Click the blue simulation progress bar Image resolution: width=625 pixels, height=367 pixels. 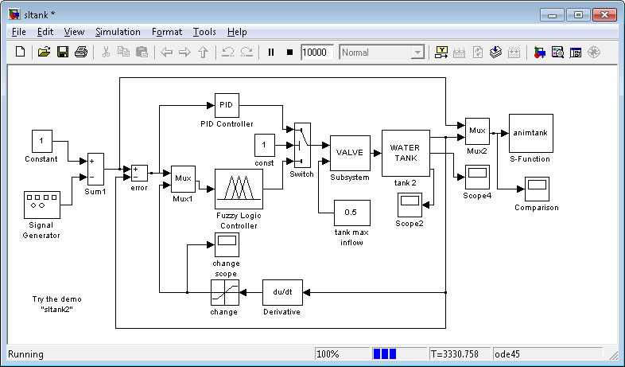(385, 353)
